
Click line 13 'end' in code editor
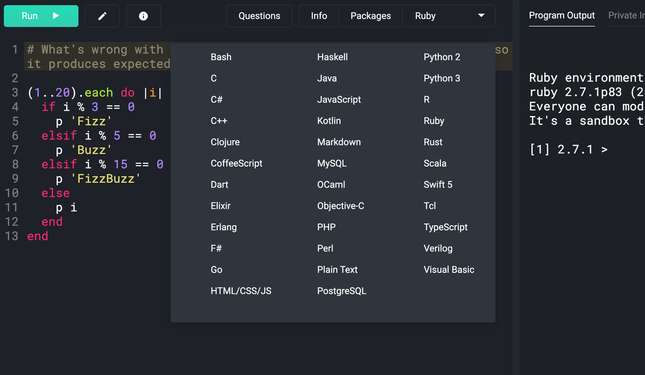coord(38,236)
